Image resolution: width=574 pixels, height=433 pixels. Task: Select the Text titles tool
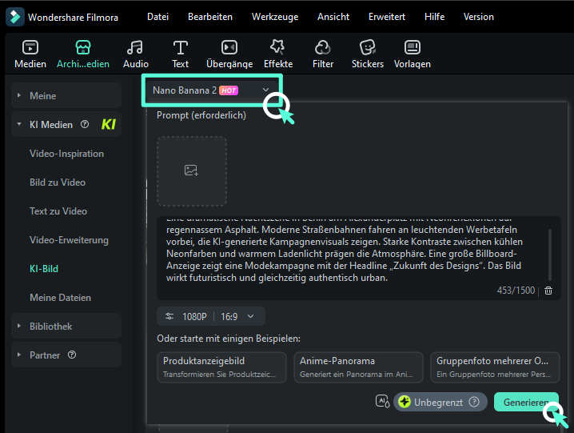[x=181, y=54]
